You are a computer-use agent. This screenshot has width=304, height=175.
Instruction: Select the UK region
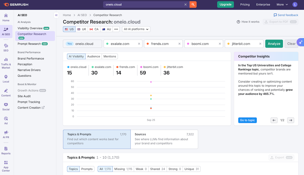81,29
